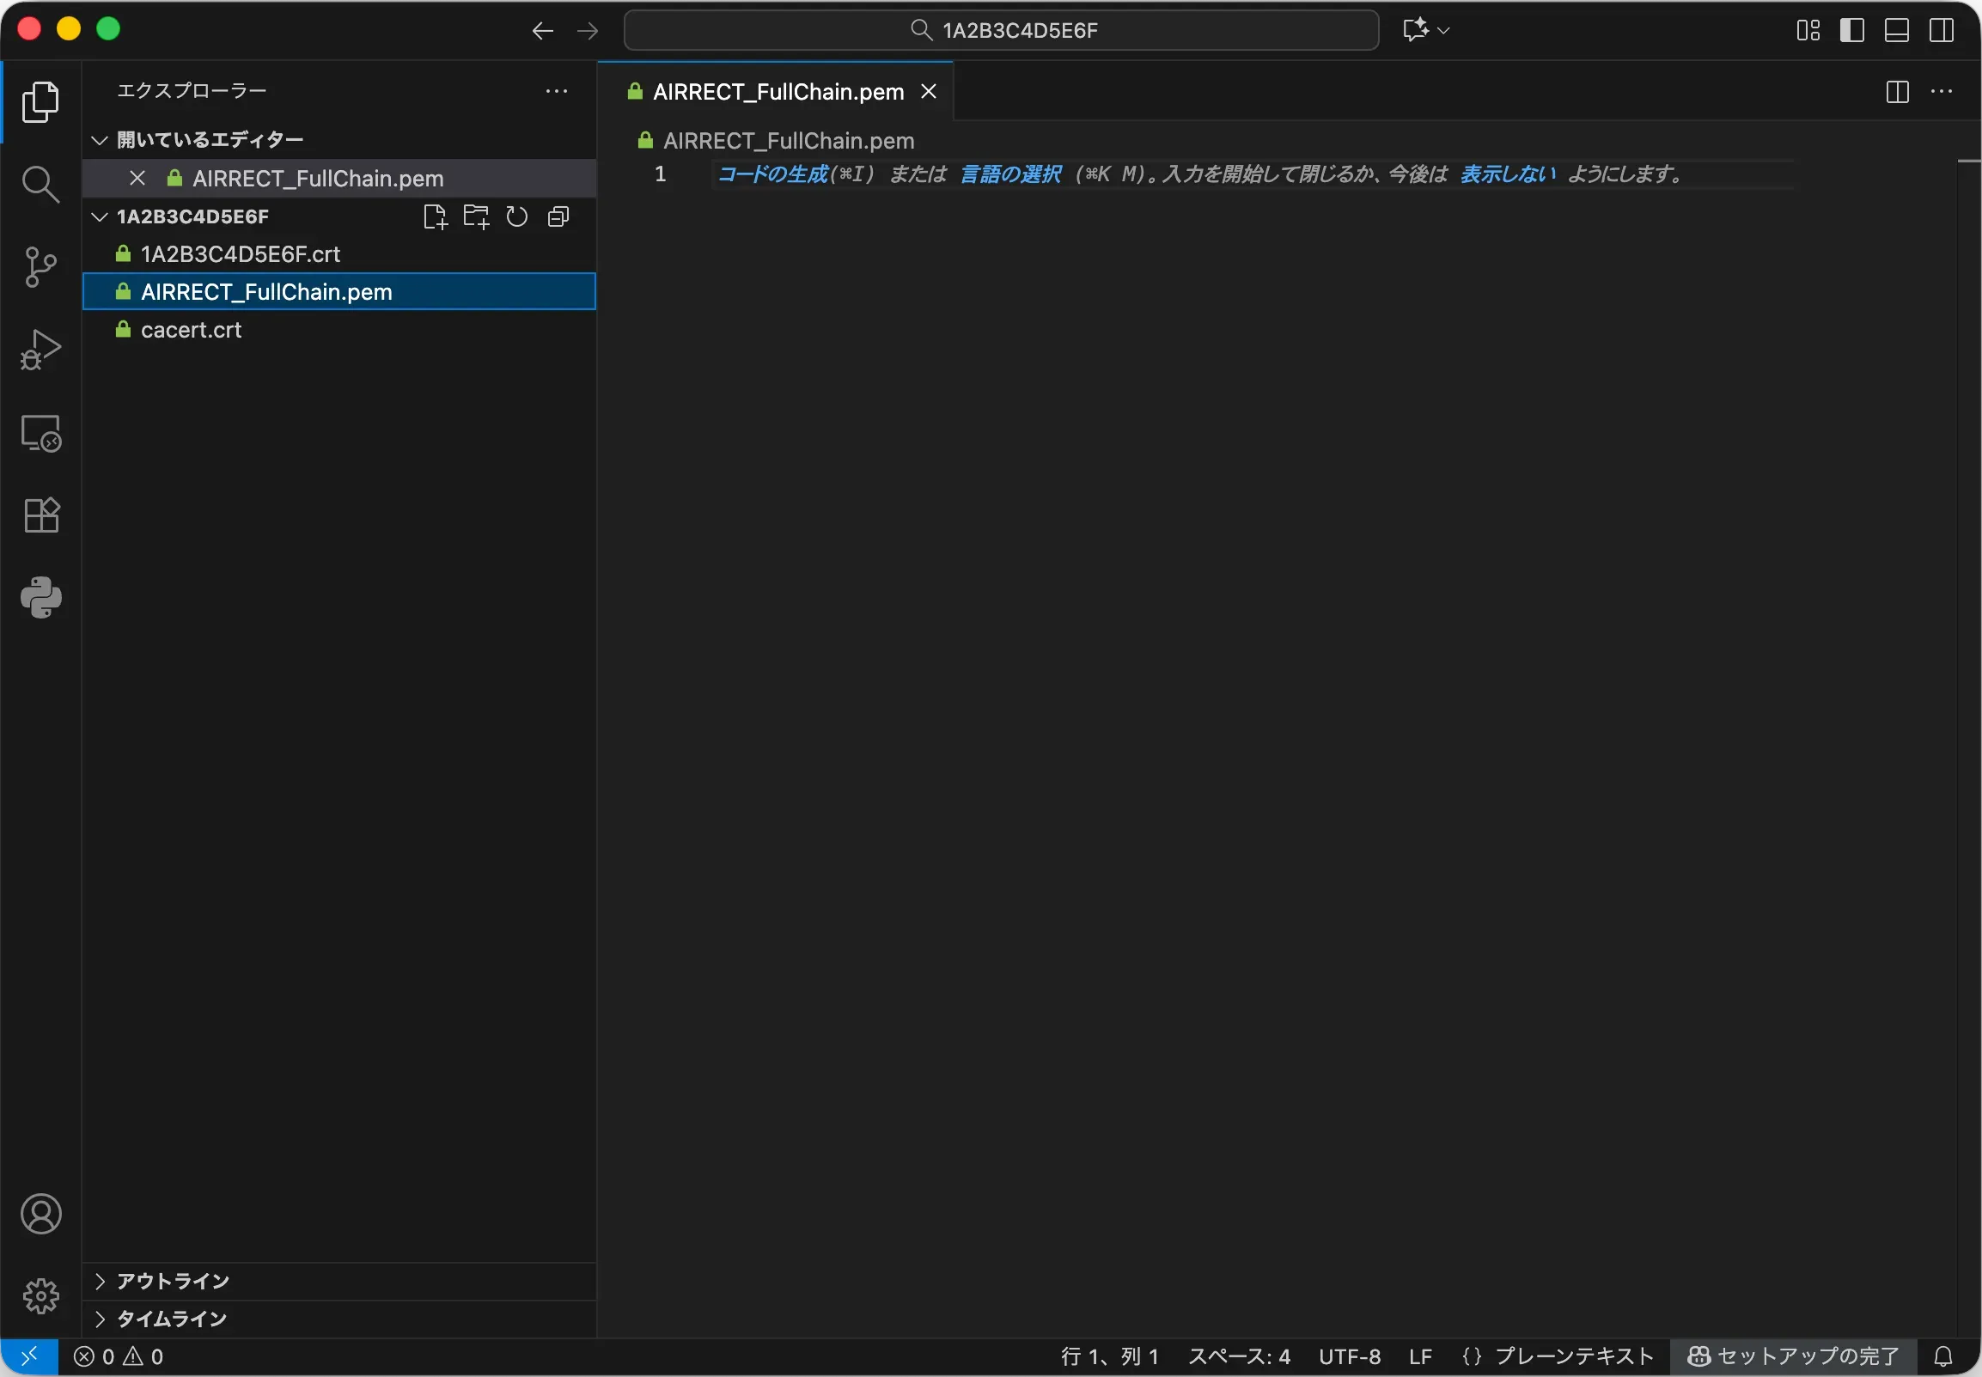Toggle the bottom panel visibility
Image resolution: width=1982 pixels, height=1377 pixels.
coord(1897,30)
